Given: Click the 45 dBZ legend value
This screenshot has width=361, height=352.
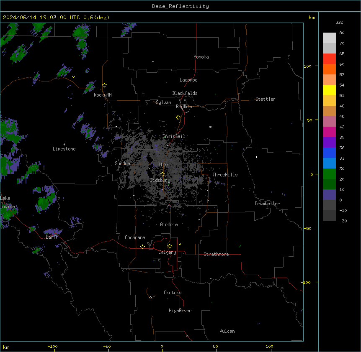Looking at the screenshot, I should 342,117.
